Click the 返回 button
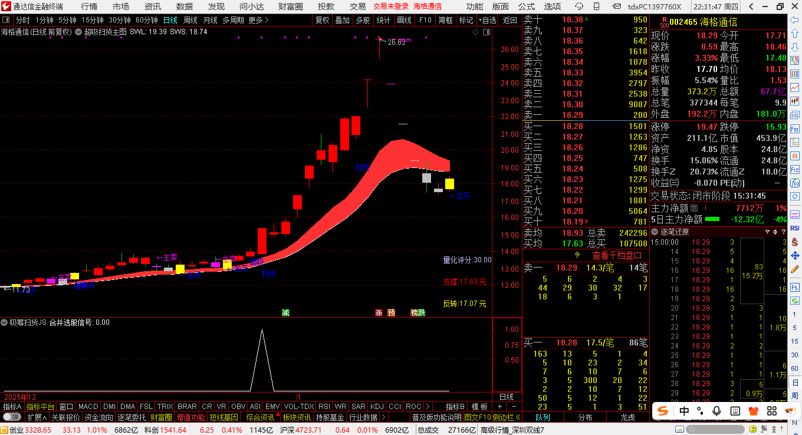Screen dimensions: 802x435 click(x=510, y=19)
